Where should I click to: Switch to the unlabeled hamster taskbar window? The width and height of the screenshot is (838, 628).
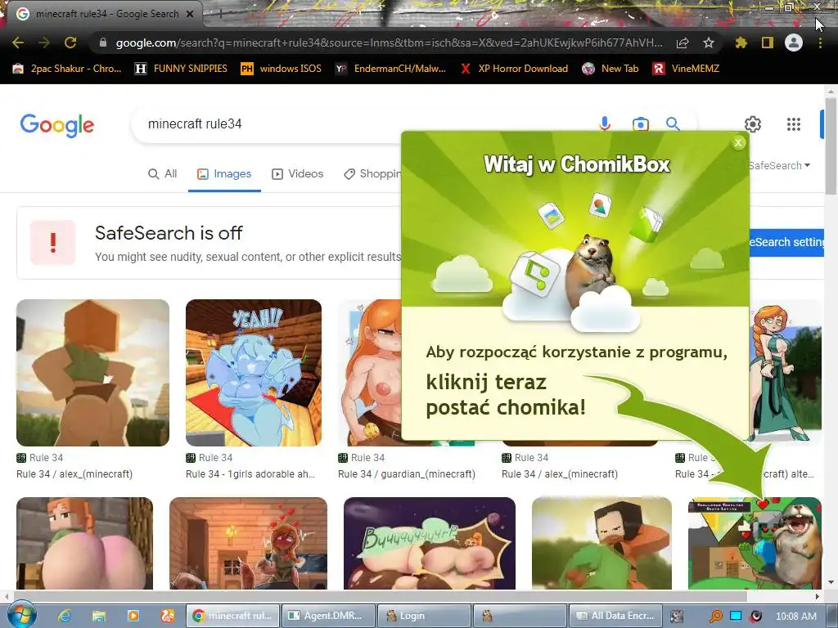pyautogui.click(x=519, y=616)
